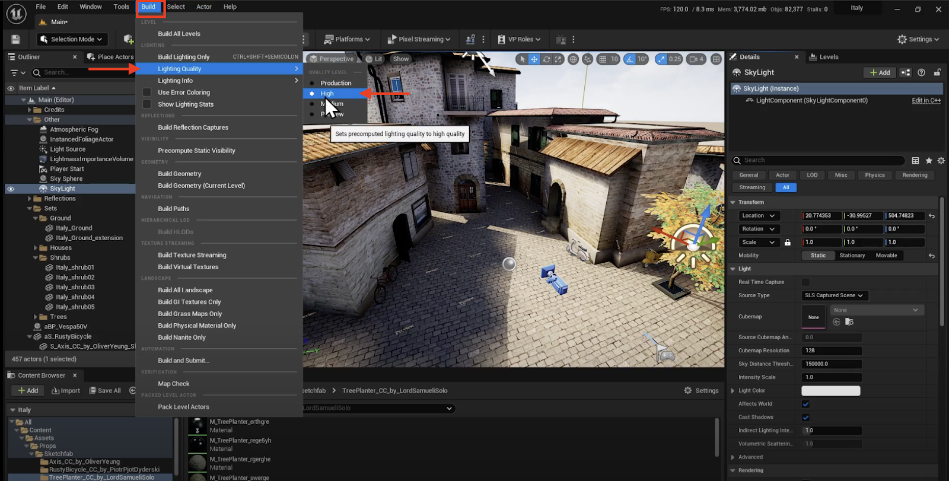Expand the Houses folder in Outliner
949x481 pixels.
click(36, 248)
